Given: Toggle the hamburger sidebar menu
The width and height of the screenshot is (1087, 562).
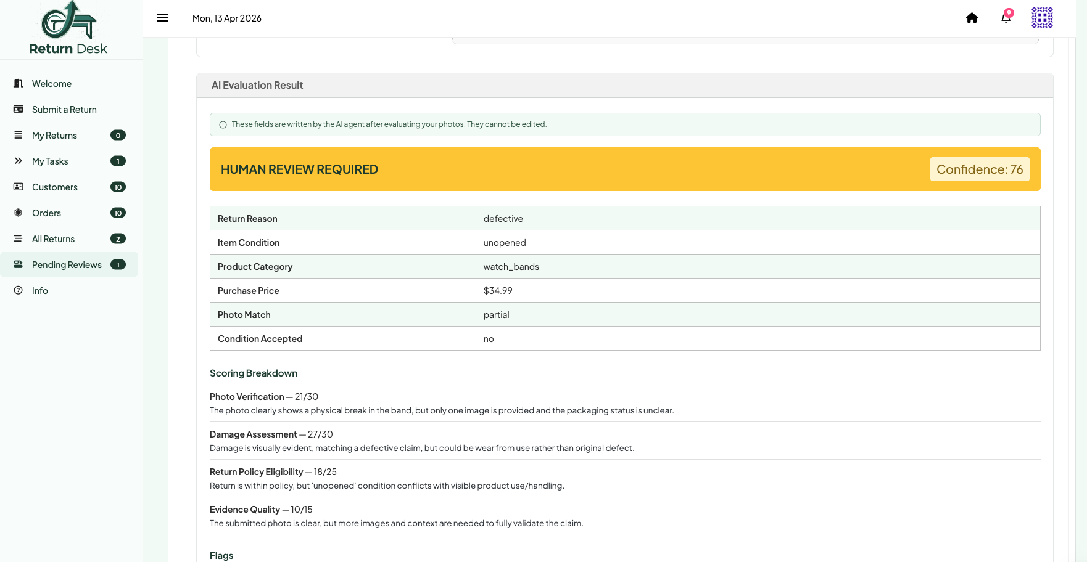Looking at the screenshot, I should pyautogui.click(x=162, y=18).
